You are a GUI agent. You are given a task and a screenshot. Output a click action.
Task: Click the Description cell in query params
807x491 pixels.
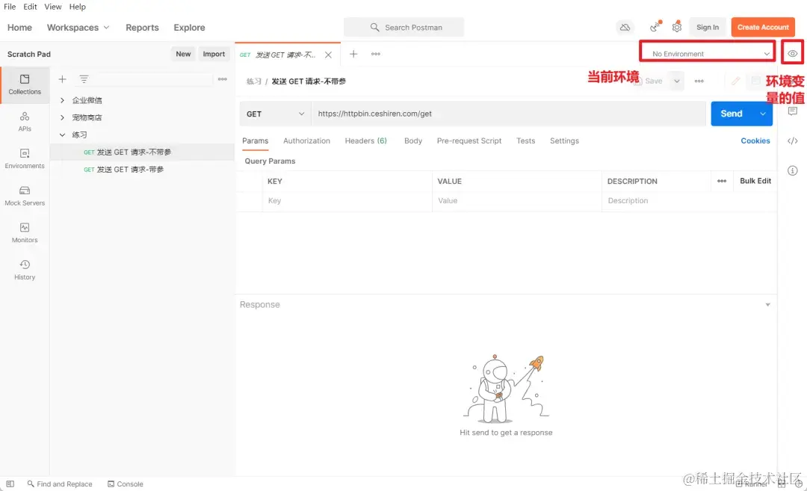click(689, 201)
